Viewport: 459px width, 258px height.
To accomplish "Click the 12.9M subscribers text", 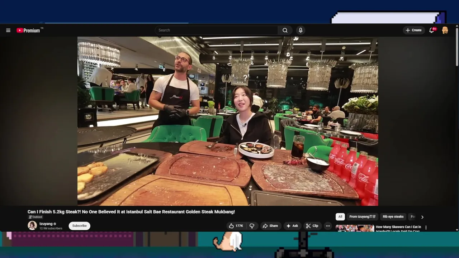I will [51, 228].
